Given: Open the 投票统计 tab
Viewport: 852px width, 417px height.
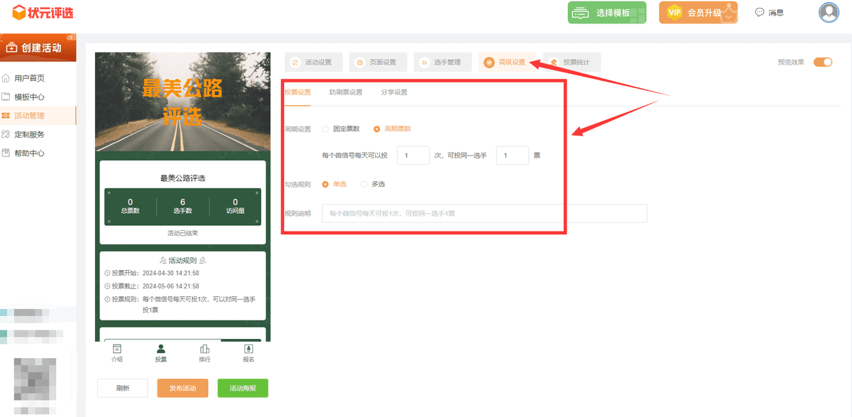Looking at the screenshot, I should tap(572, 62).
